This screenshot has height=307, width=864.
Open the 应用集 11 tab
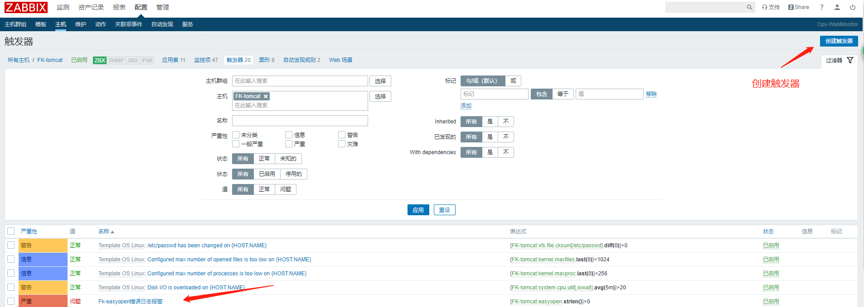pos(174,60)
